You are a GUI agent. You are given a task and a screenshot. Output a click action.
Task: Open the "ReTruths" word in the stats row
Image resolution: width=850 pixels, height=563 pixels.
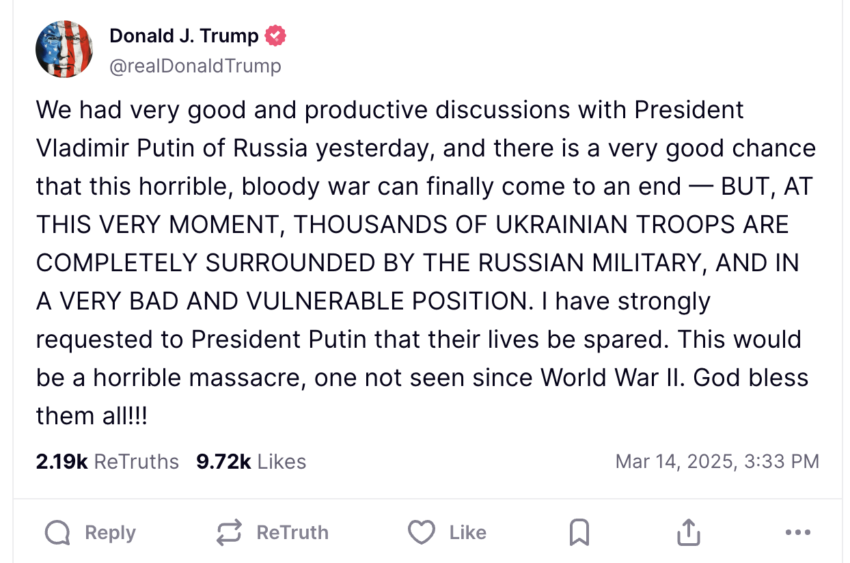pos(136,462)
